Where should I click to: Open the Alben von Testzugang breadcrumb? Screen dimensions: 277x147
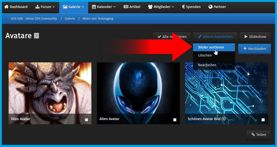98,19
